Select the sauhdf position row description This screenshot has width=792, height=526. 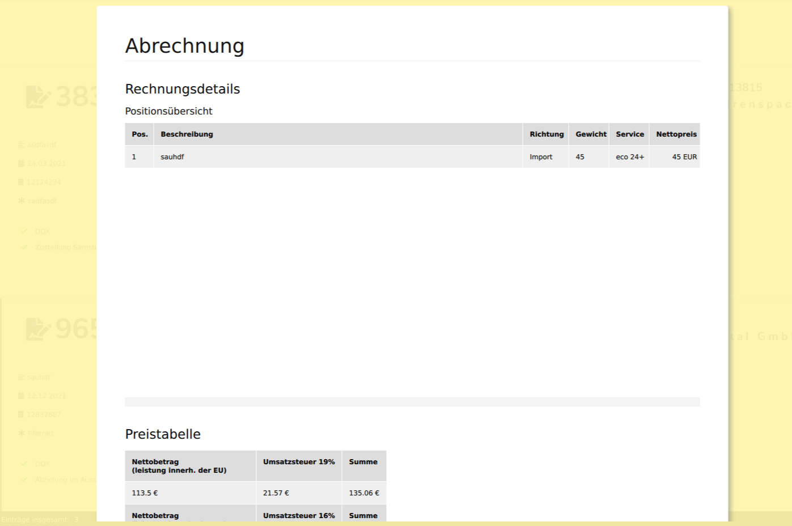coord(172,157)
